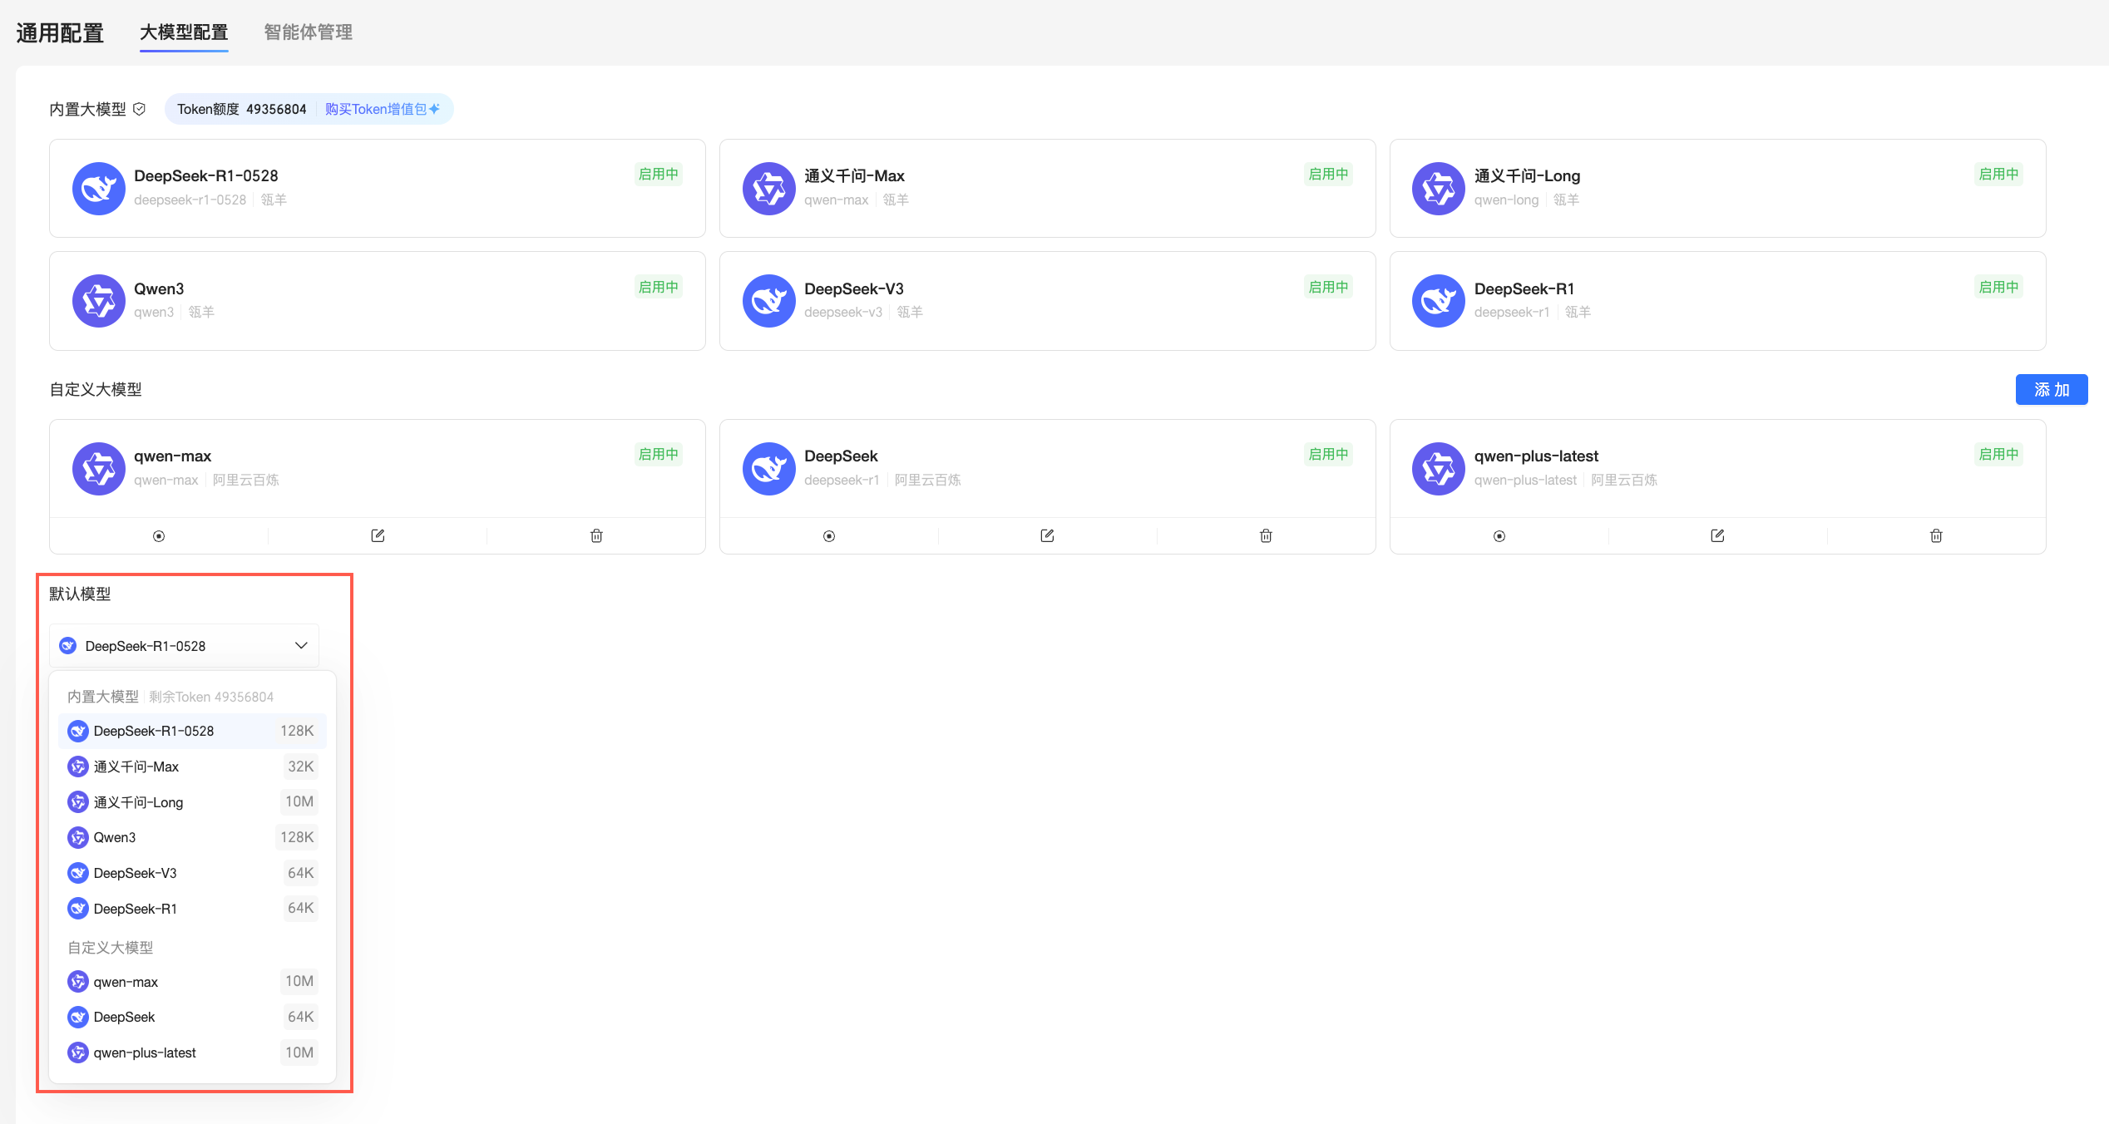
Task: Edit the custom qwen-max model
Action: (378, 535)
